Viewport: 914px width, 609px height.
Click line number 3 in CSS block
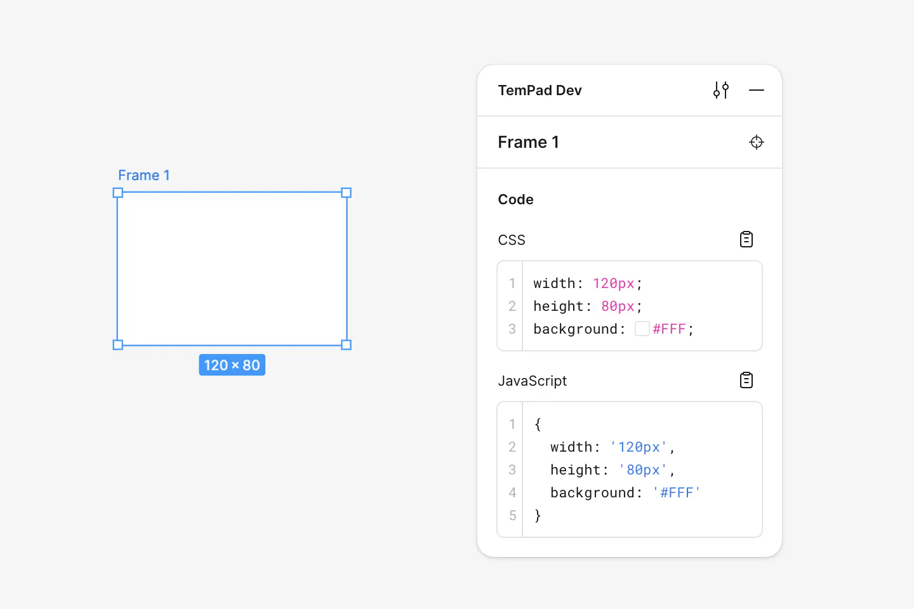pyautogui.click(x=512, y=329)
